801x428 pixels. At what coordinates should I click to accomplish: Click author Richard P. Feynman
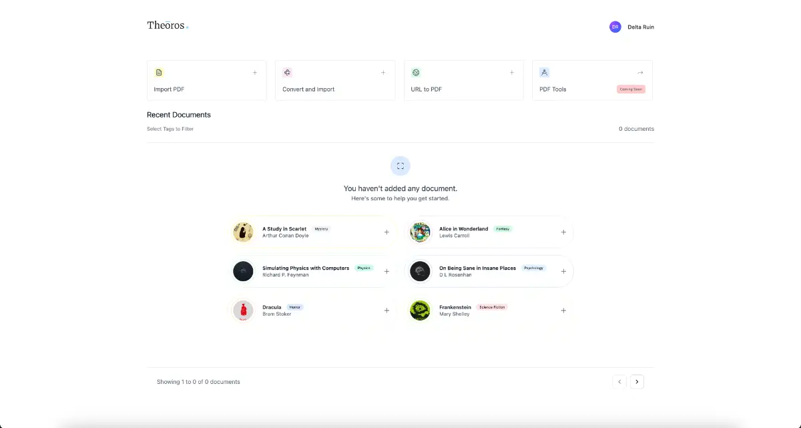286,275
